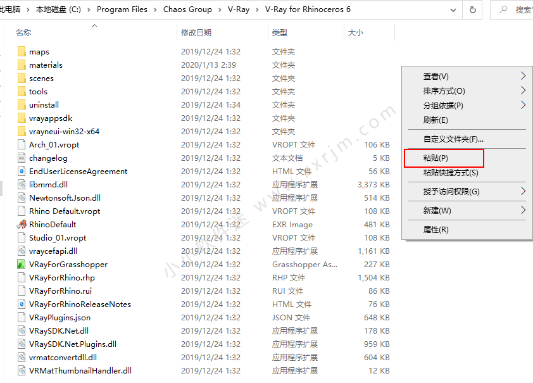Viewport: 533px width, 383px height.
Task: Click the Grasshopper As... type cell
Action: [x=304, y=264]
